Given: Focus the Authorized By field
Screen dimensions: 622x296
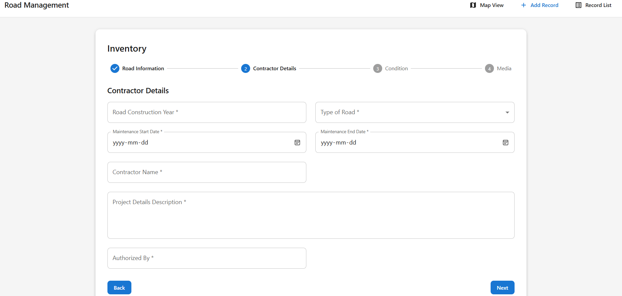Looking at the screenshot, I should 207,258.
